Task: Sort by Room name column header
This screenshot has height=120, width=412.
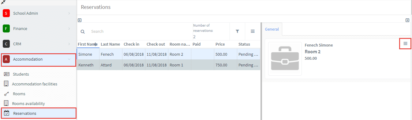Action: click(x=180, y=44)
